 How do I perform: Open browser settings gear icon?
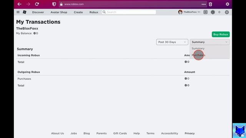coord(228,4)
